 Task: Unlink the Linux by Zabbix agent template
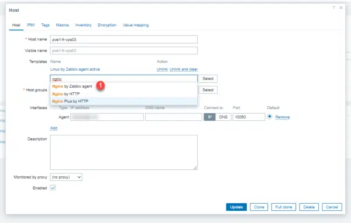(x=162, y=69)
